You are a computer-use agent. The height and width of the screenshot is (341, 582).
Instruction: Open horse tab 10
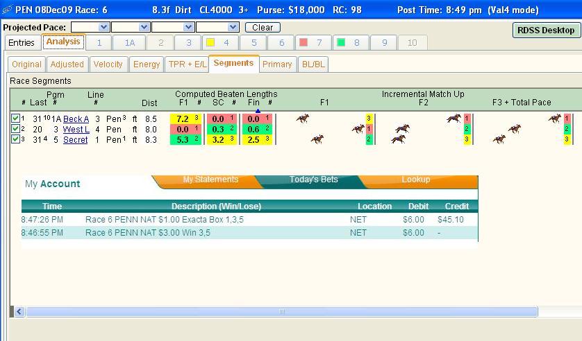coord(413,42)
